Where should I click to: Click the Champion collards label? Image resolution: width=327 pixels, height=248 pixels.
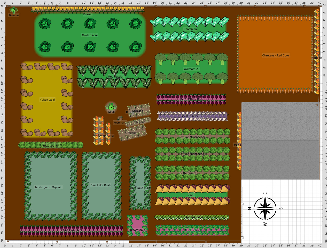click(190, 29)
